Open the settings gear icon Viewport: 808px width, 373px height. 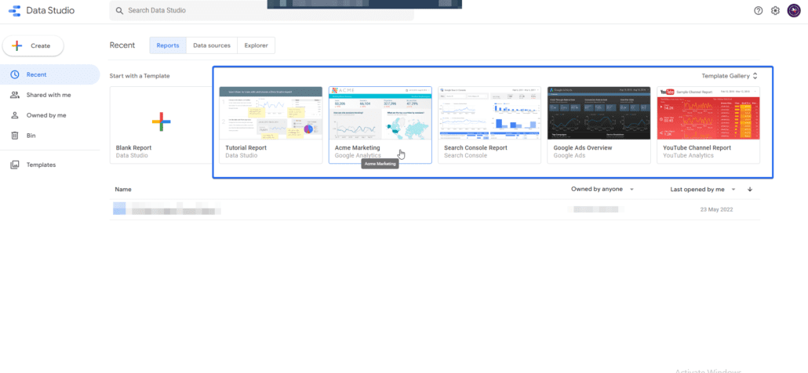775,10
